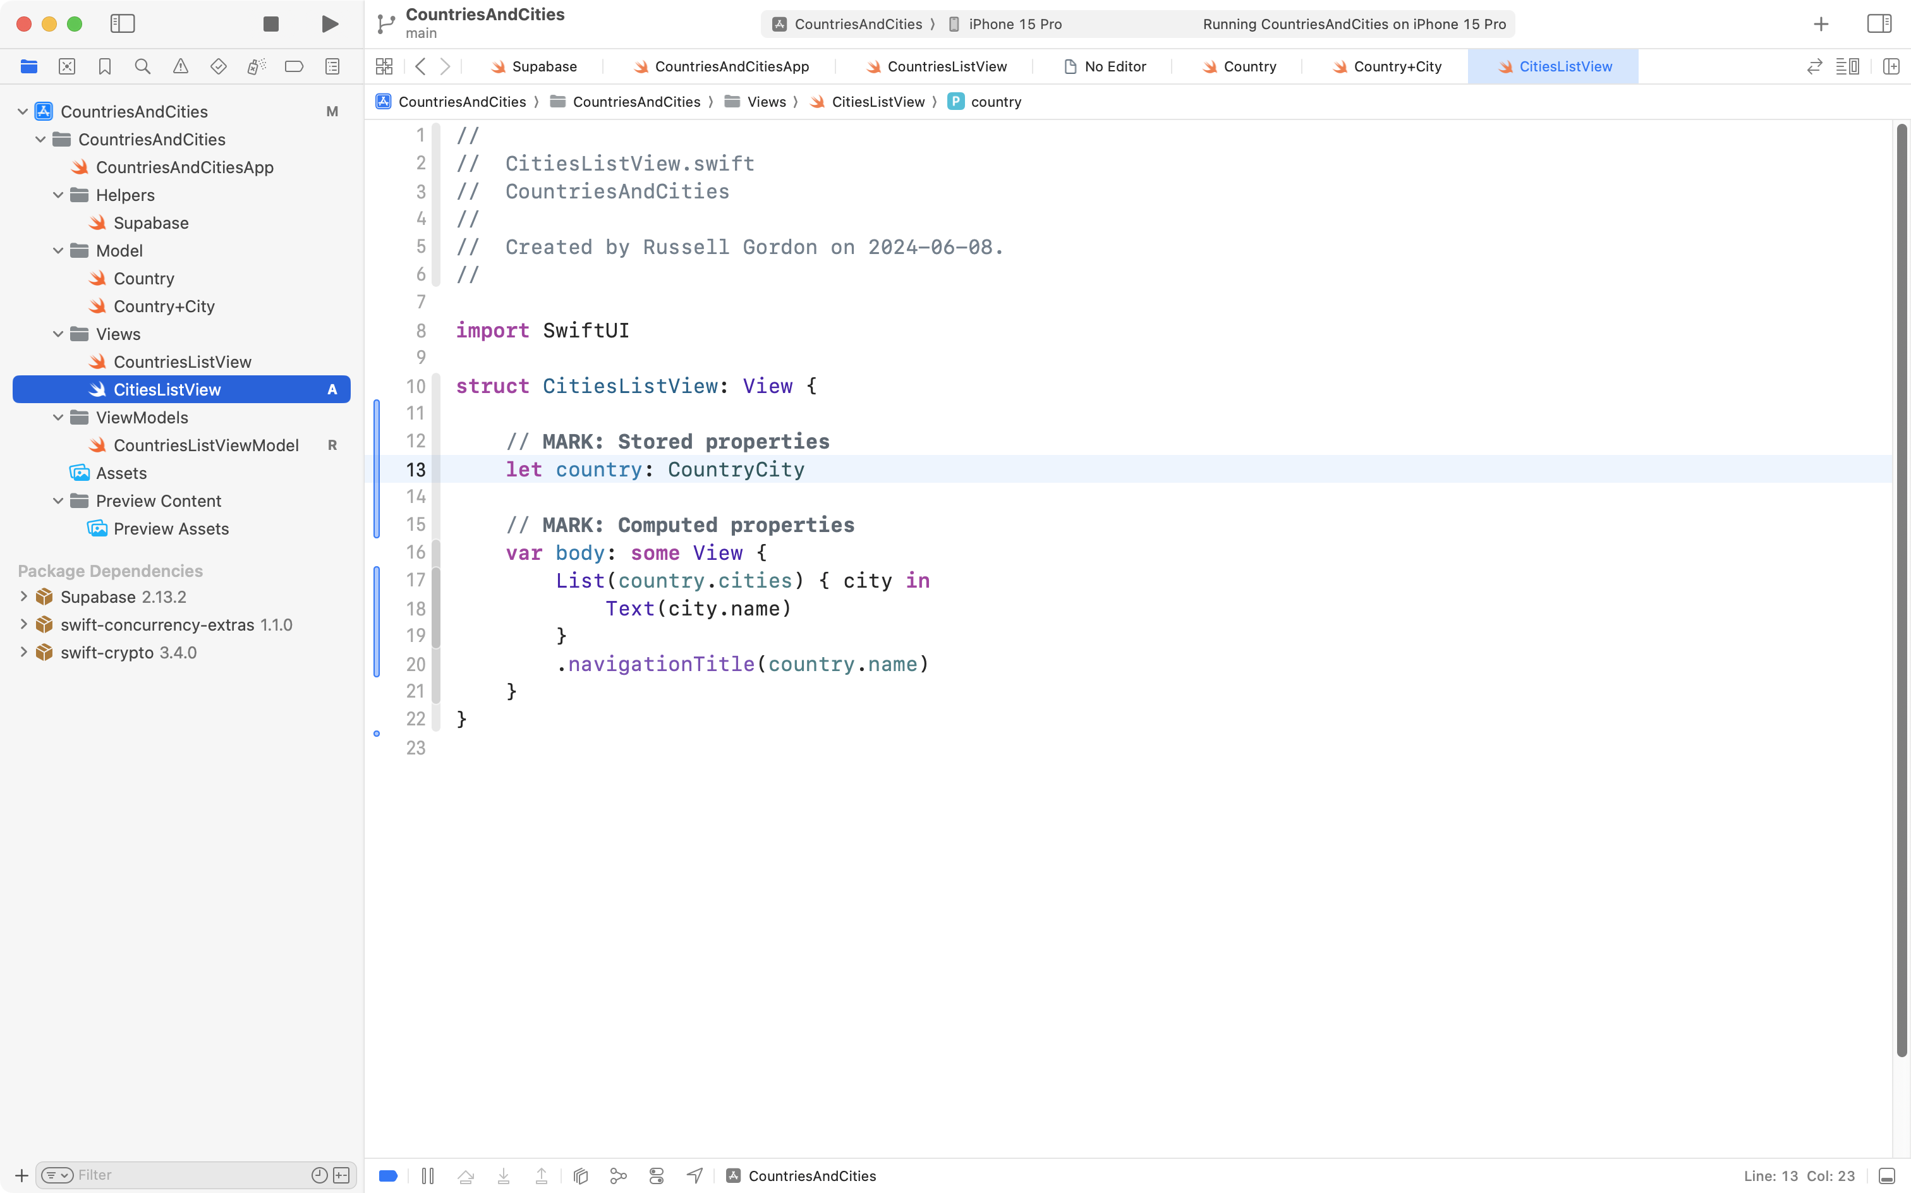Toggle Environment Overrides in the debug bar
This screenshot has width=1911, height=1193.
pos(657,1176)
